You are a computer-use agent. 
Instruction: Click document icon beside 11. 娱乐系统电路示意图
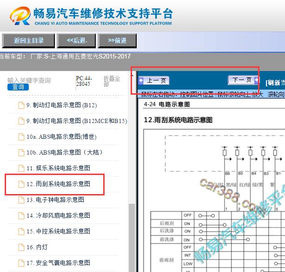(x=21, y=168)
